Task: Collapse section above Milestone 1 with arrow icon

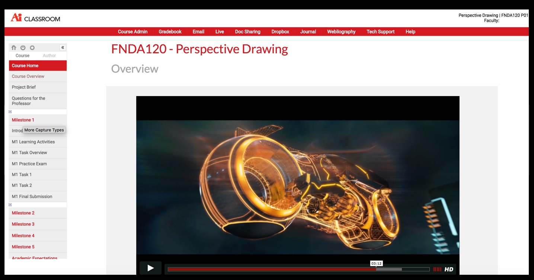Action: click(10, 112)
